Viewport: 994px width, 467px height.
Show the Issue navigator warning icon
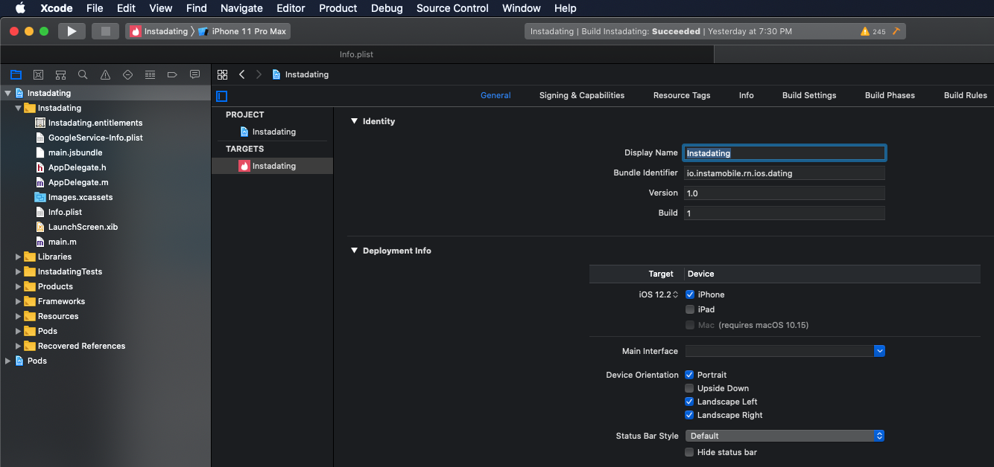click(x=105, y=75)
